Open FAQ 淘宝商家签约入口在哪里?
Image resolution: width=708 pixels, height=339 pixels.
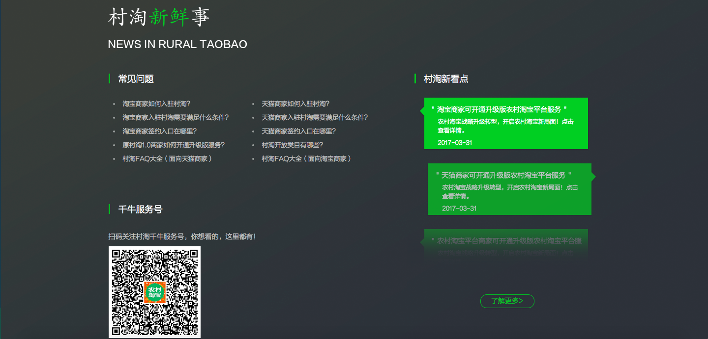coord(160,131)
